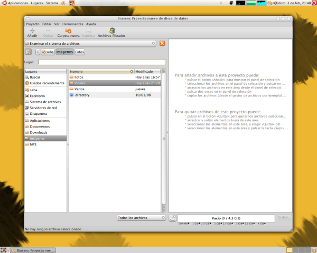Click the Añadir toolbar icon
Screen dimensions: 317x253
(32, 33)
